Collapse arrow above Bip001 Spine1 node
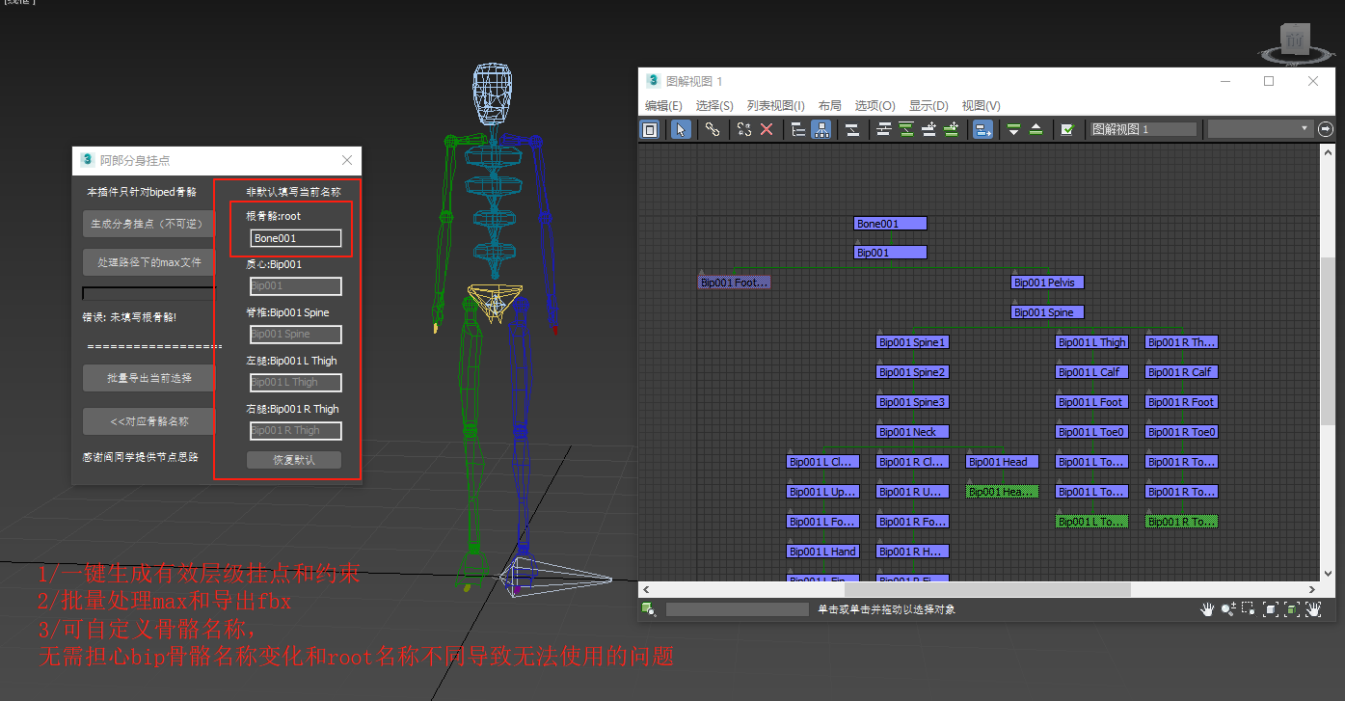The width and height of the screenshot is (1345, 701). (x=879, y=332)
